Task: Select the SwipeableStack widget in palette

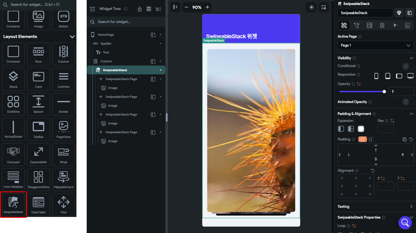Action: 13,205
